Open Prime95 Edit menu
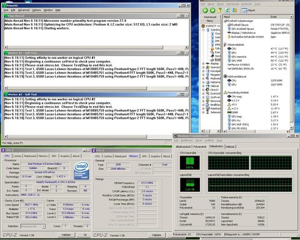Screen dimensions: 300x240 point(13,10)
